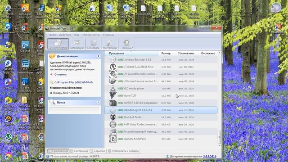Sort list by Отслежено column header
Image resolution: width=288 pixels, height=162 pixels.
pos(208,53)
